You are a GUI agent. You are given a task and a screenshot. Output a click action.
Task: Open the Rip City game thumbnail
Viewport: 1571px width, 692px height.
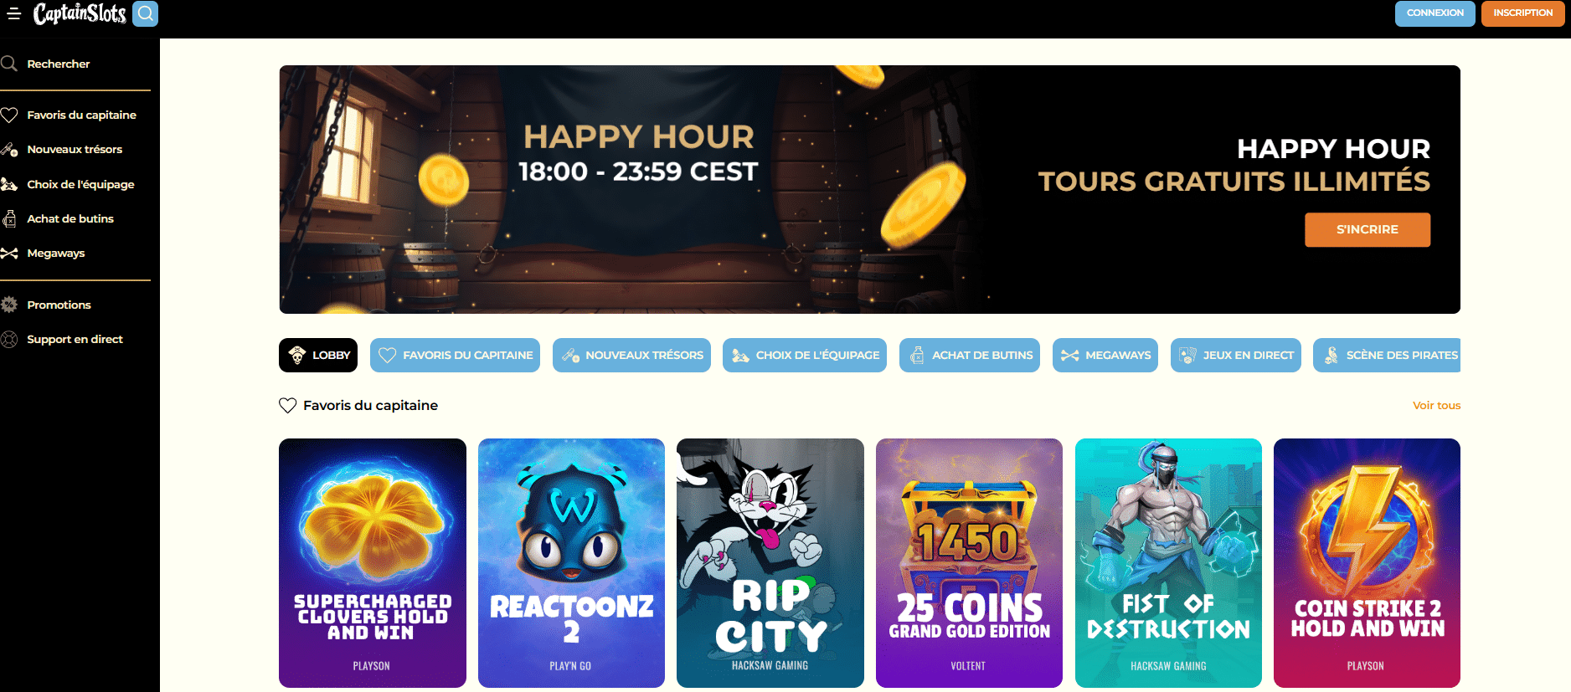click(x=770, y=563)
